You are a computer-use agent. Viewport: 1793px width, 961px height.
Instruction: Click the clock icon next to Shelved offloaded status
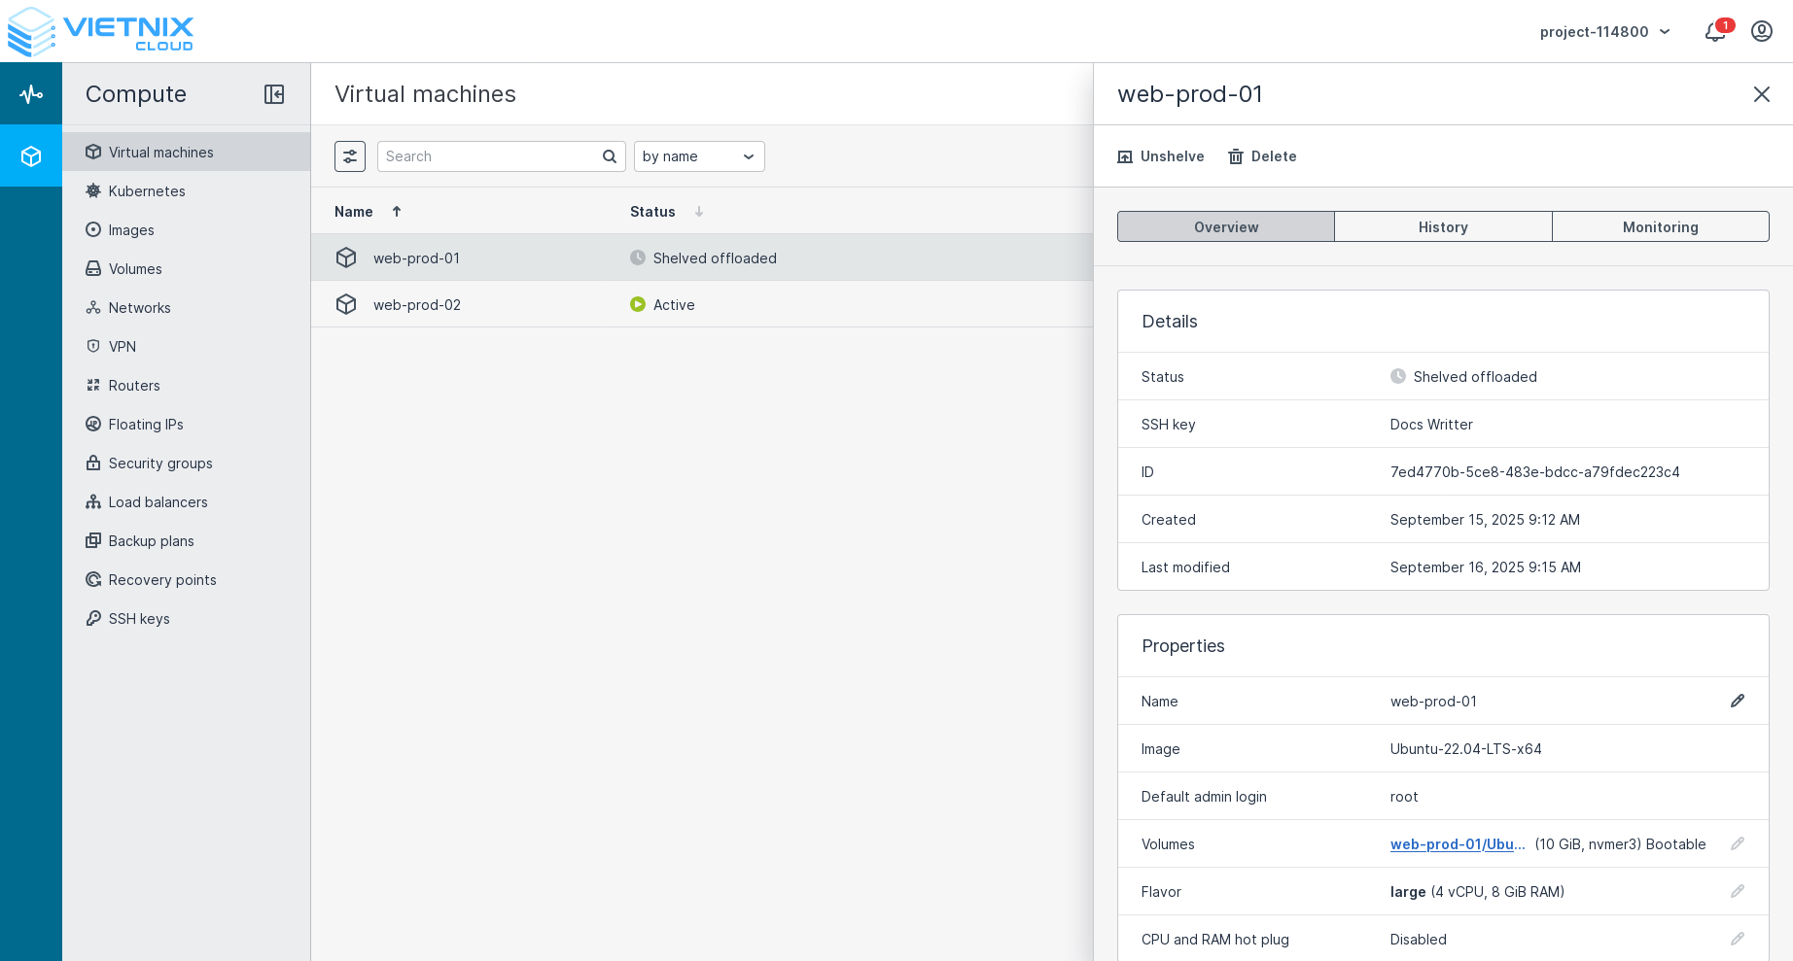[x=638, y=257]
